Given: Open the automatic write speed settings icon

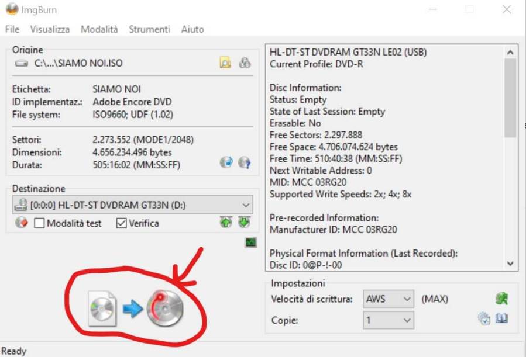Looking at the screenshot, I should [501, 299].
